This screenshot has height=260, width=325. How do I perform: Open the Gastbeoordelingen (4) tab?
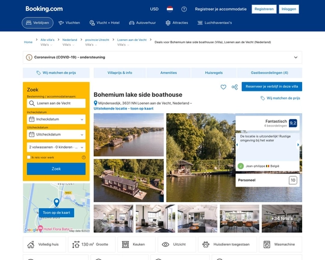click(x=270, y=73)
